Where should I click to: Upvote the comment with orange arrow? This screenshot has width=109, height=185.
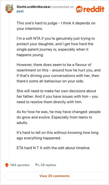pyautogui.click(x=7, y=165)
